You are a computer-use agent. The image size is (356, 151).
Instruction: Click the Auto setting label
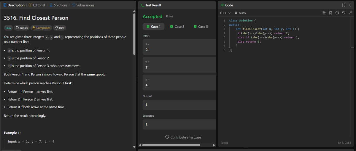pyautogui.click(x=242, y=13)
